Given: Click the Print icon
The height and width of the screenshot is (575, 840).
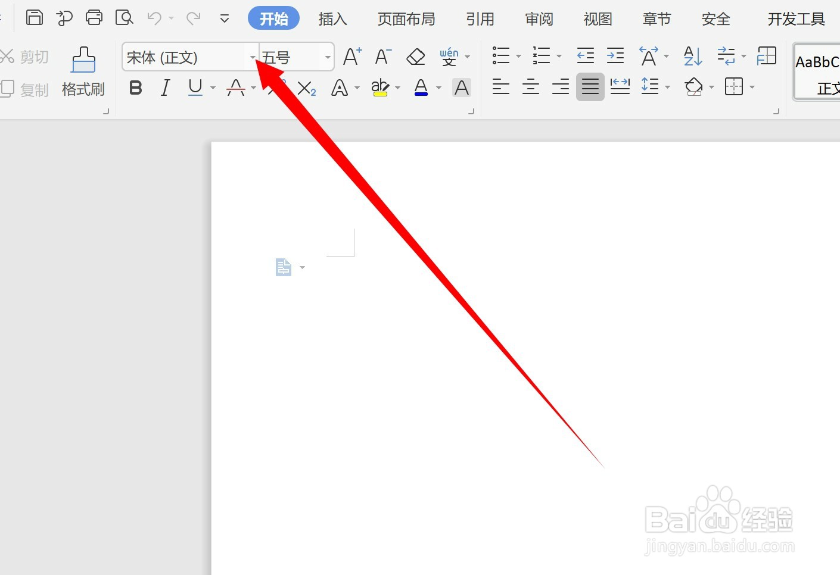Looking at the screenshot, I should [x=94, y=18].
